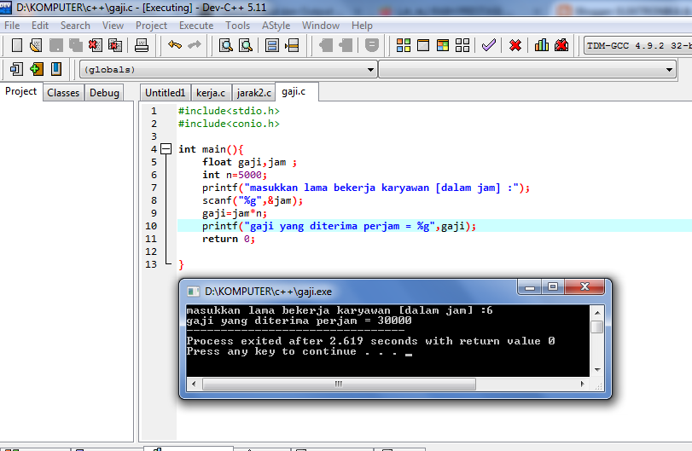Collapse the main() fold at line 4
Image resolution: width=692 pixels, height=451 pixels.
coord(166,149)
